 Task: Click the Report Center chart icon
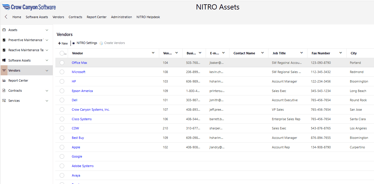click(4, 80)
